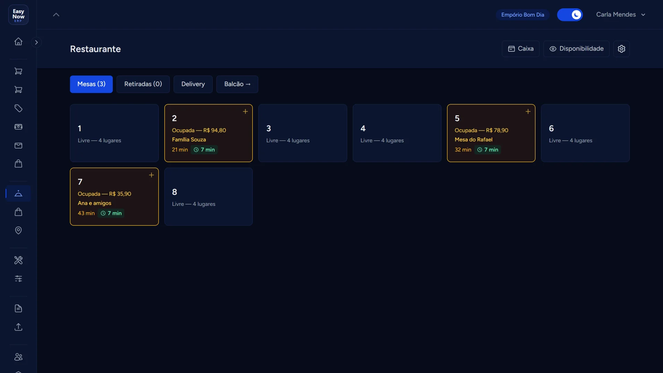The height and width of the screenshot is (373, 663).
Task: Open the Home icon in the sidebar
Action: [18, 41]
